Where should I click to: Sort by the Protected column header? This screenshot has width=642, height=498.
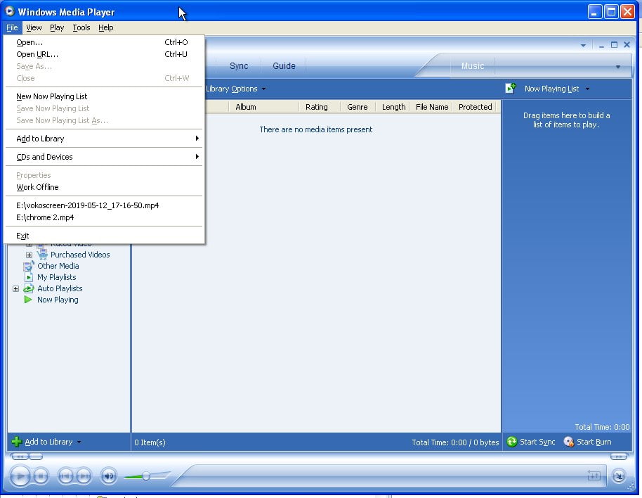tap(475, 107)
